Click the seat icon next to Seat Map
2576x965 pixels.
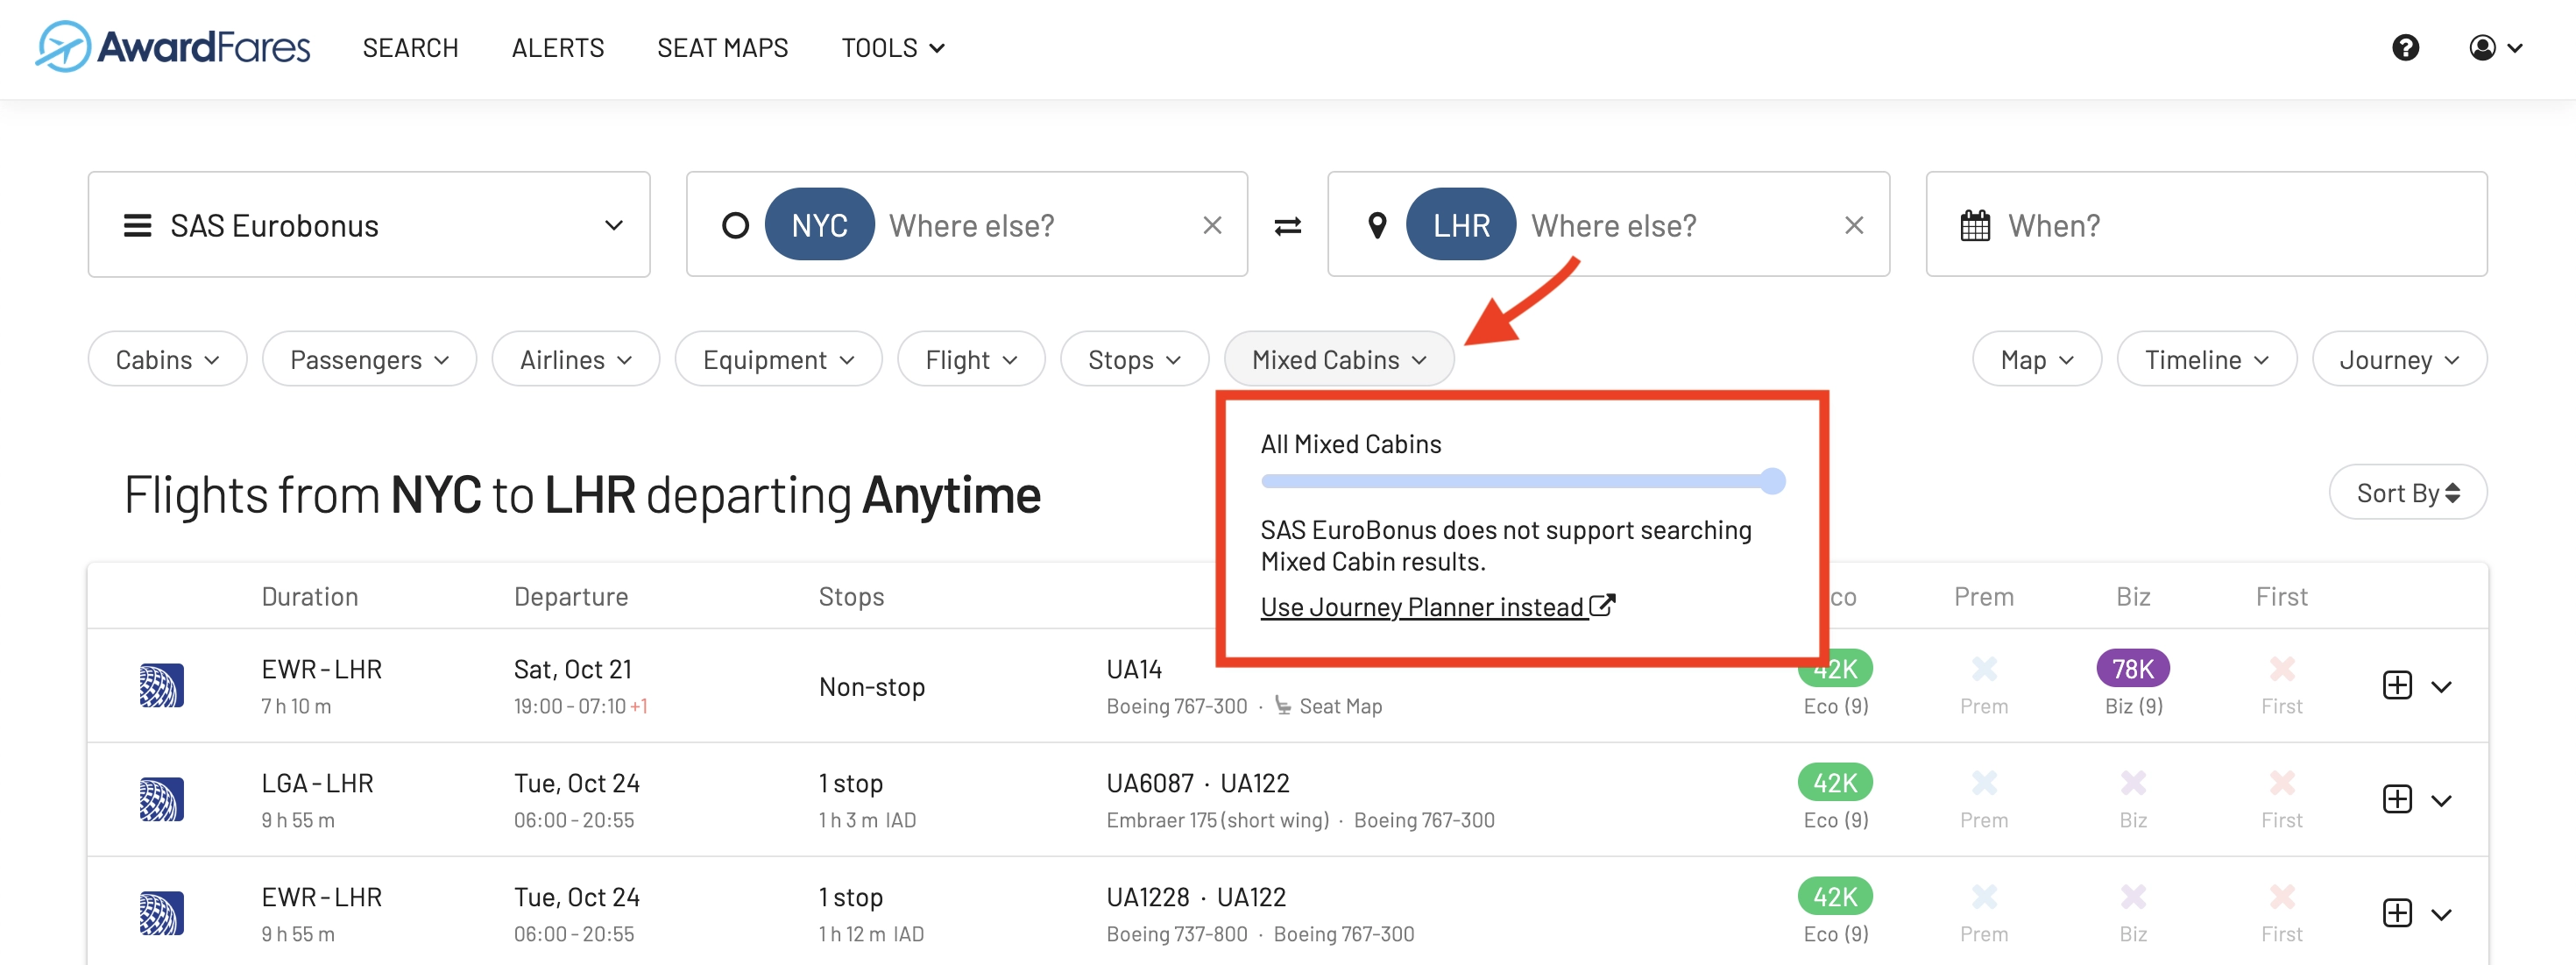tap(1283, 706)
